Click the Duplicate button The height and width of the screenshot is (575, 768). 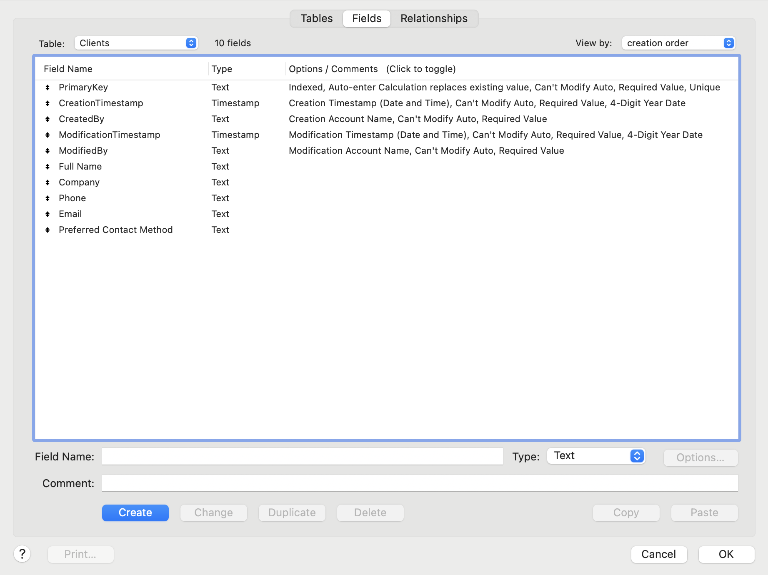[292, 512]
